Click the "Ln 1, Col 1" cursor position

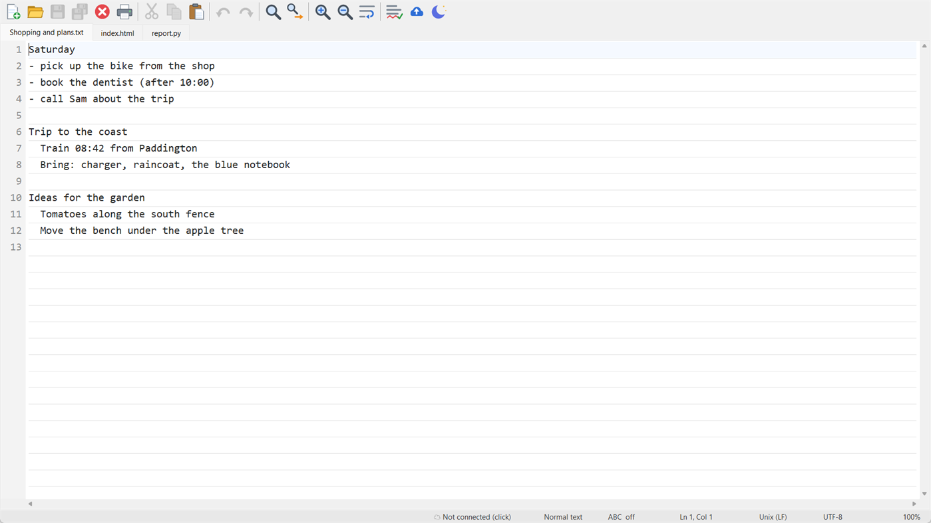[696, 517]
